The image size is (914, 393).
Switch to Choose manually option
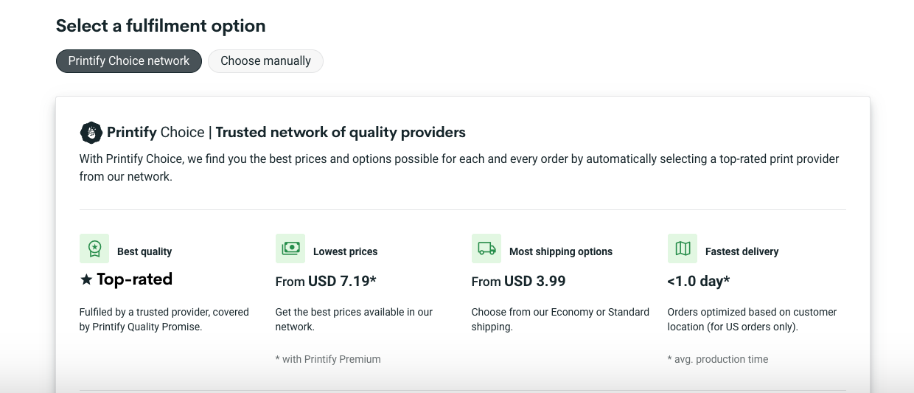265,61
